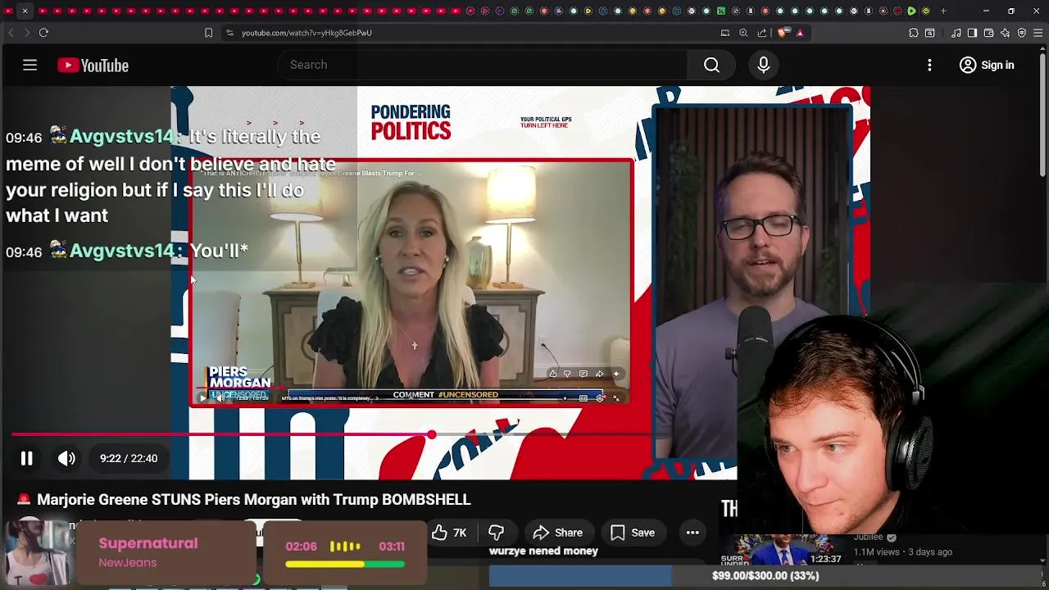The height and width of the screenshot is (590, 1049).
Task: Open YouTube settings three-dot menu
Action: click(929, 65)
